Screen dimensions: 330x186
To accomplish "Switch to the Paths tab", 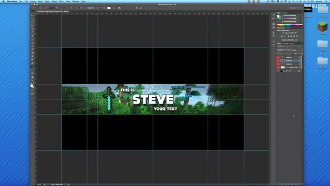I will point(291,43).
